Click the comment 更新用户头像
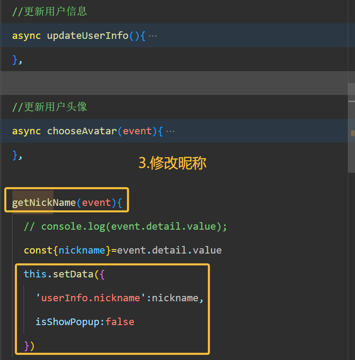 pos(55,107)
